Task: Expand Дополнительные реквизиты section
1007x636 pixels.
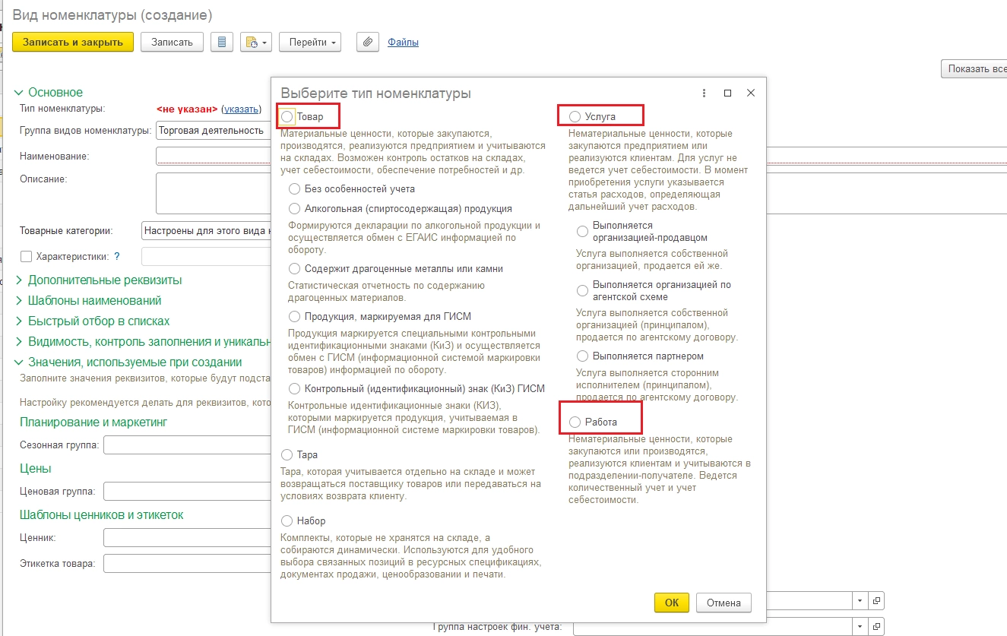Action: tap(20, 280)
